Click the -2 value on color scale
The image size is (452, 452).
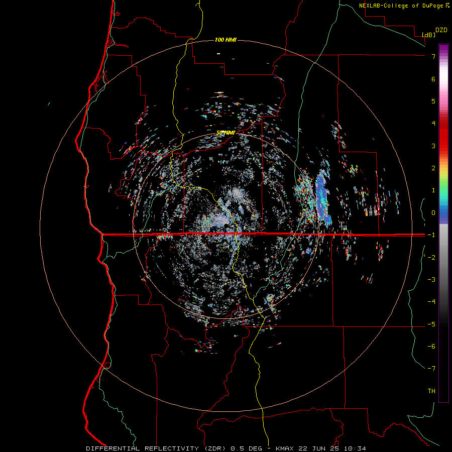point(431,257)
